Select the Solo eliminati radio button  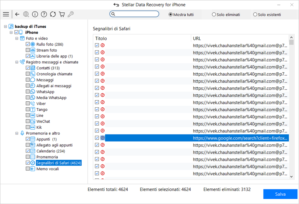pyautogui.click(x=214, y=15)
